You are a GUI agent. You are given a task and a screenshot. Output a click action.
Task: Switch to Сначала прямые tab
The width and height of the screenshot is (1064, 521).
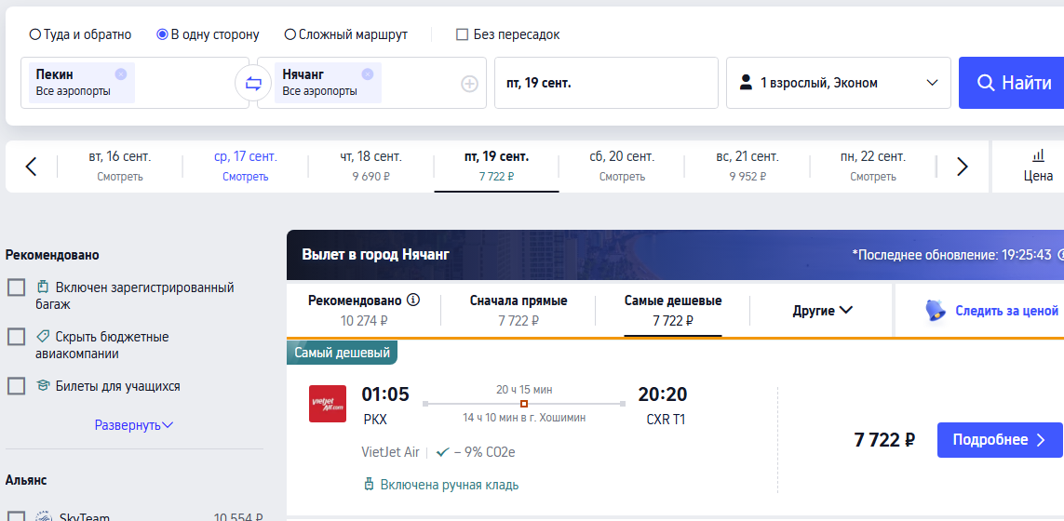[x=519, y=310]
